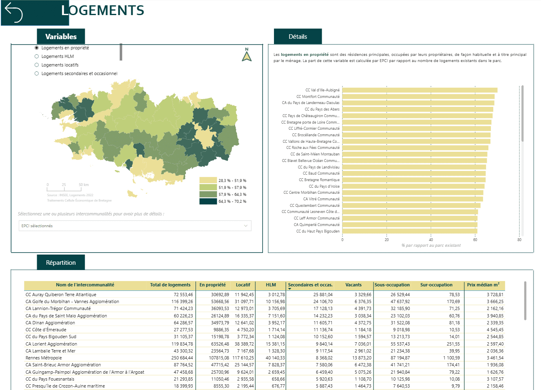This screenshot has width=541, height=390.
Task: Click the pale yellow legend swatch
Action: tap(208, 180)
